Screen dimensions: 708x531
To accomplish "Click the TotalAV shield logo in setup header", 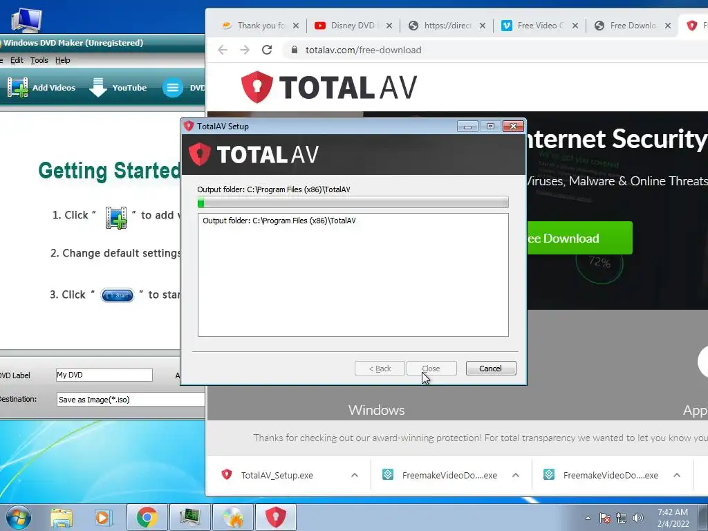I will click(x=200, y=154).
